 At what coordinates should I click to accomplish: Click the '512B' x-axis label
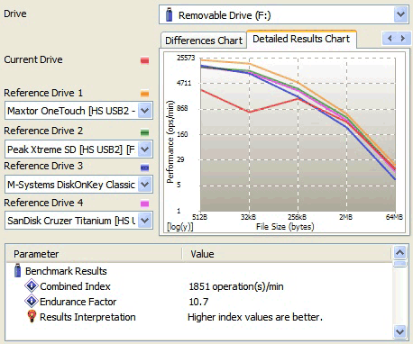pyautogui.click(x=199, y=217)
